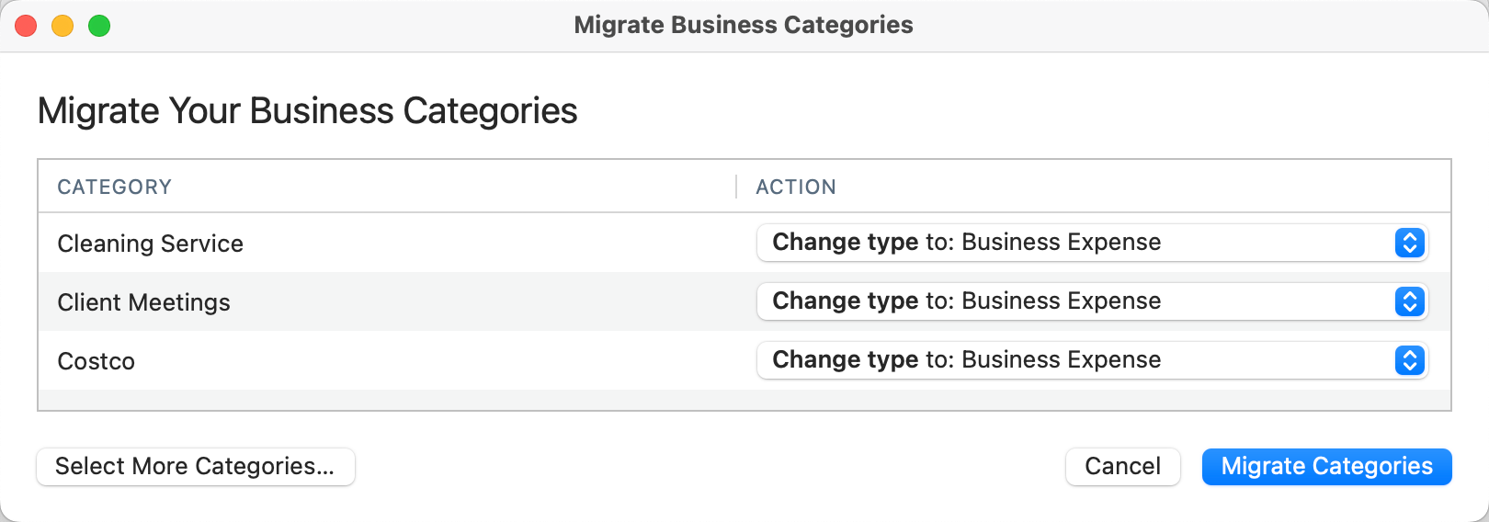Click the ACTION column header
Image resolution: width=1489 pixels, height=522 pixels.
[796, 187]
